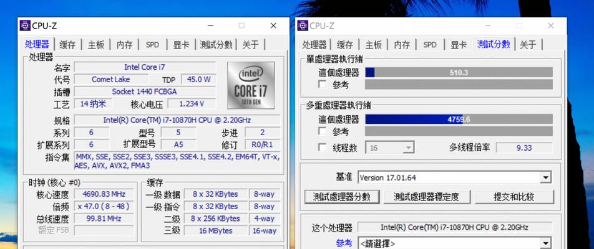Click multiplier value x 47.0 (8 - 48)
The height and width of the screenshot is (249, 594).
pyautogui.click(x=104, y=206)
